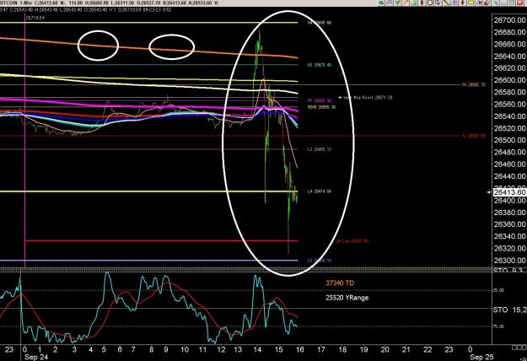This screenshot has height=361, width=527.
Task: Click the H3 26625.40 level label
Action: tap(320, 65)
